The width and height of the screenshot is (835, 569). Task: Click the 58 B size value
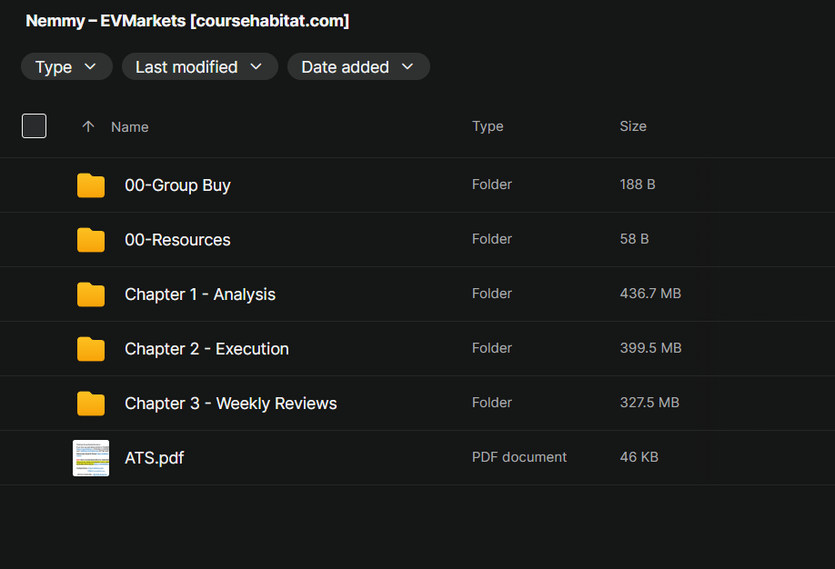pyautogui.click(x=634, y=239)
